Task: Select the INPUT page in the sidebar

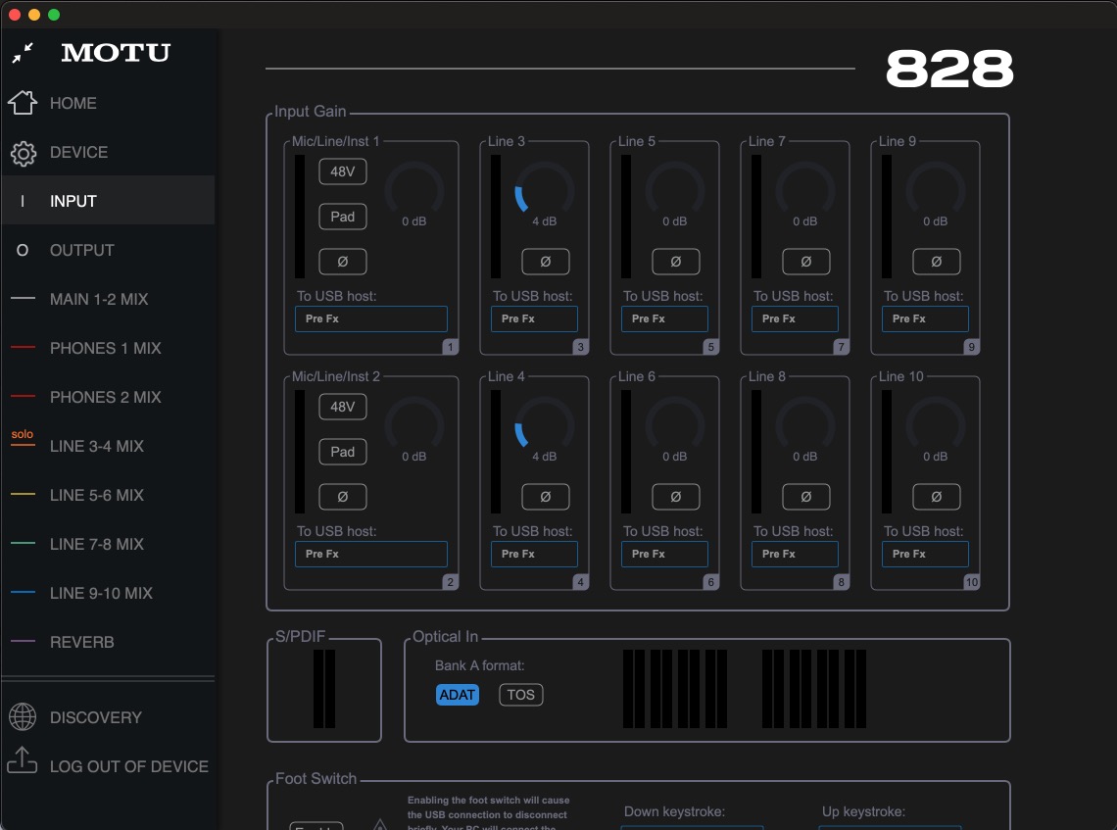Action: click(109, 201)
